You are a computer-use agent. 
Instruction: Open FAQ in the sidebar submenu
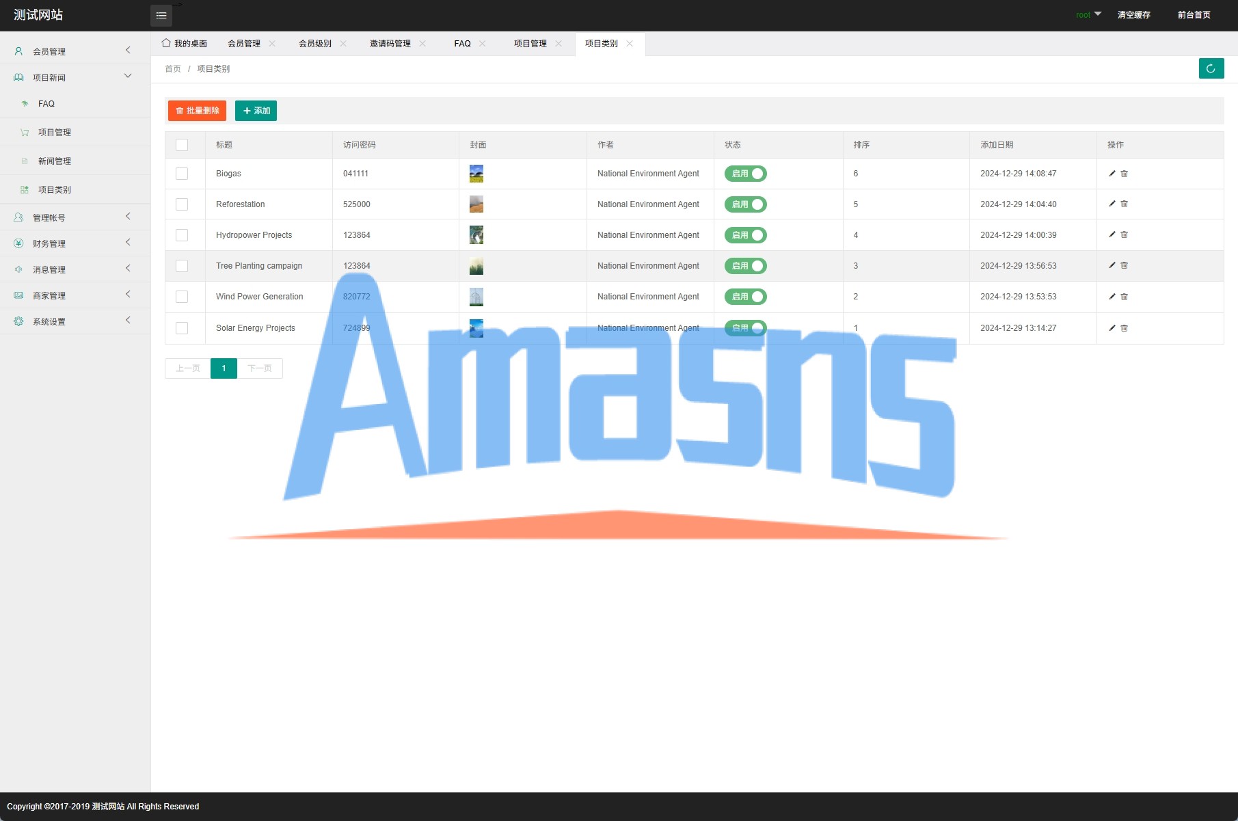46,104
